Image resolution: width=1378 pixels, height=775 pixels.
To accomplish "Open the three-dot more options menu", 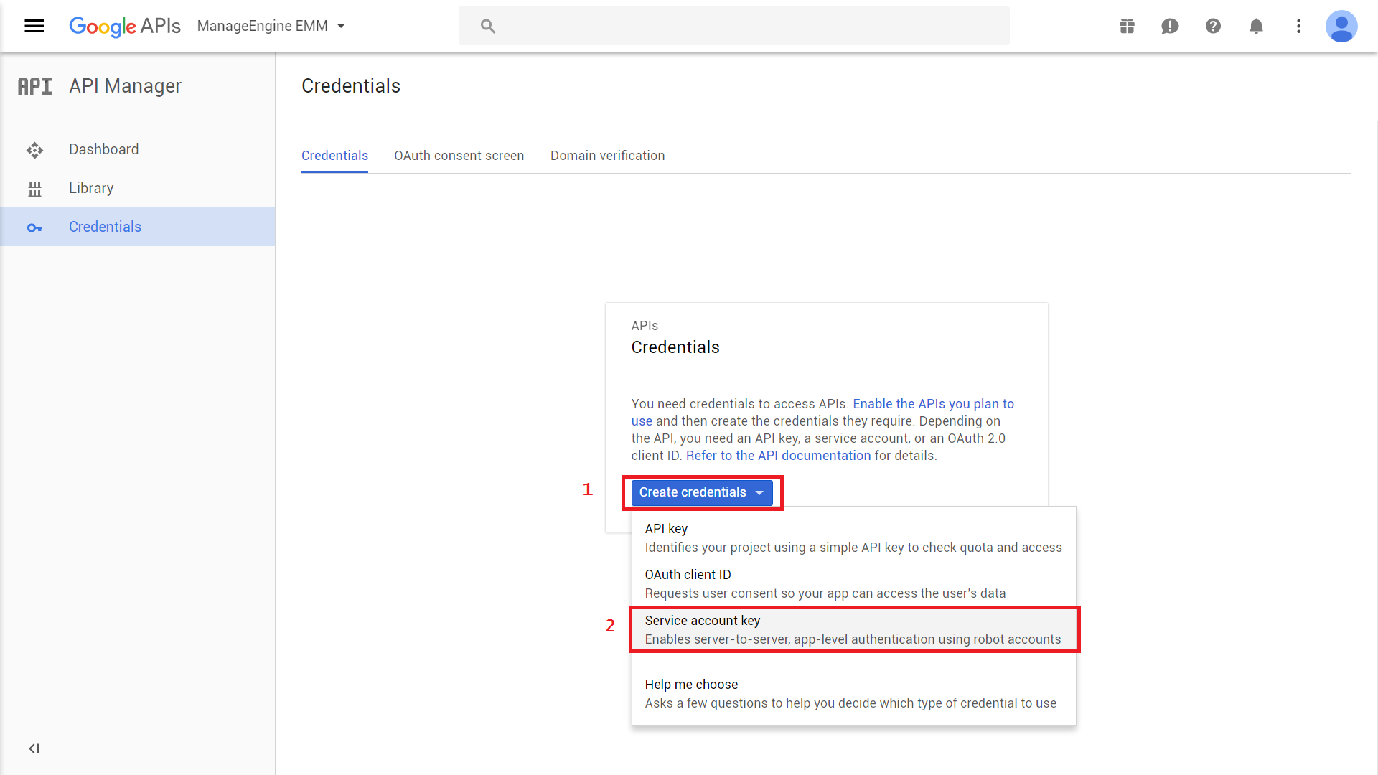I will tap(1298, 27).
